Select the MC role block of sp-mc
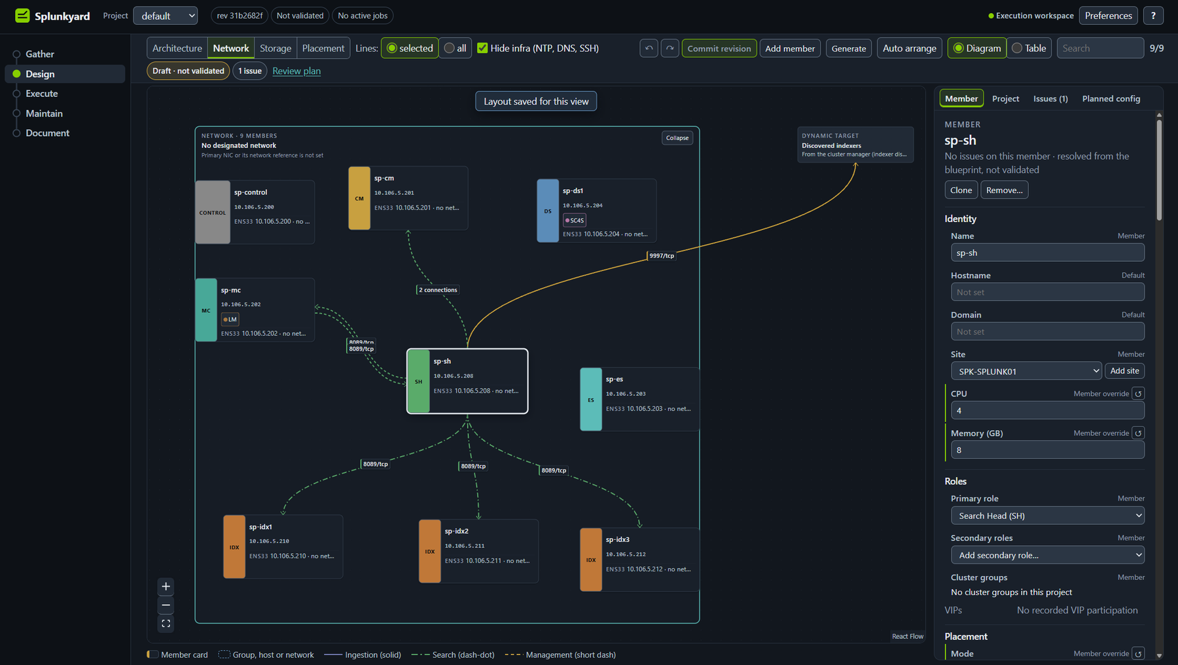The height and width of the screenshot is (665, 1178). 206,310
